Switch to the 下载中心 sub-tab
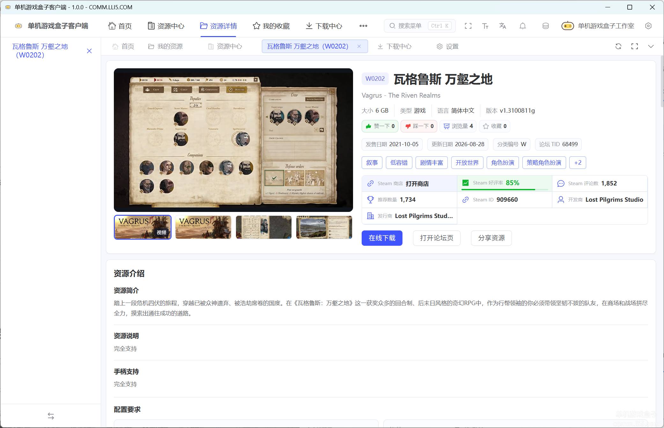 (394, 46)
